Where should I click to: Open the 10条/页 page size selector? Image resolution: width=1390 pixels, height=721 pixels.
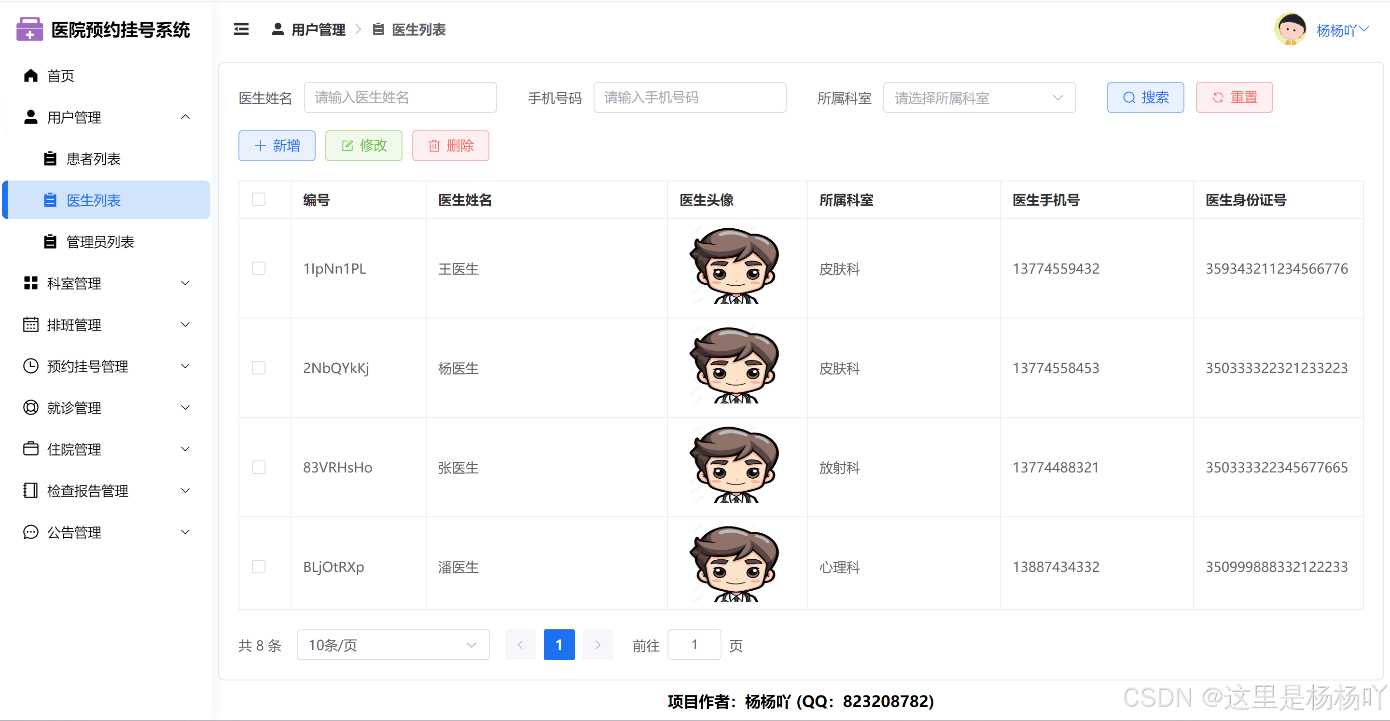393,645
